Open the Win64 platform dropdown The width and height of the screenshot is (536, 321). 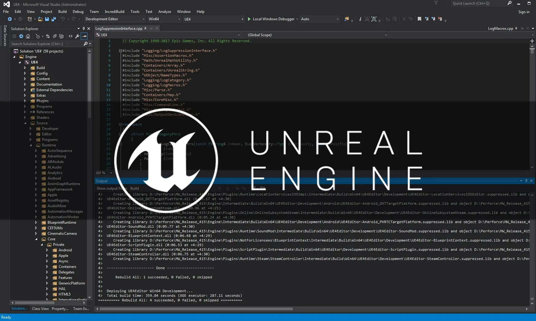[x=164, y=19]
